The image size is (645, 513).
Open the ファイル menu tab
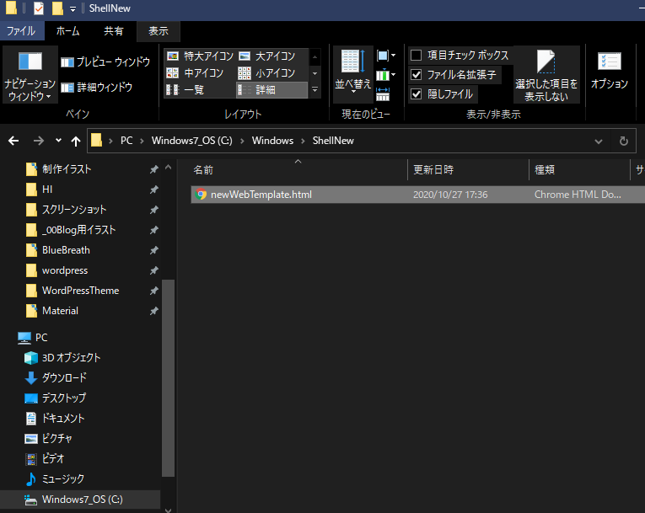[x=21, y=31]
